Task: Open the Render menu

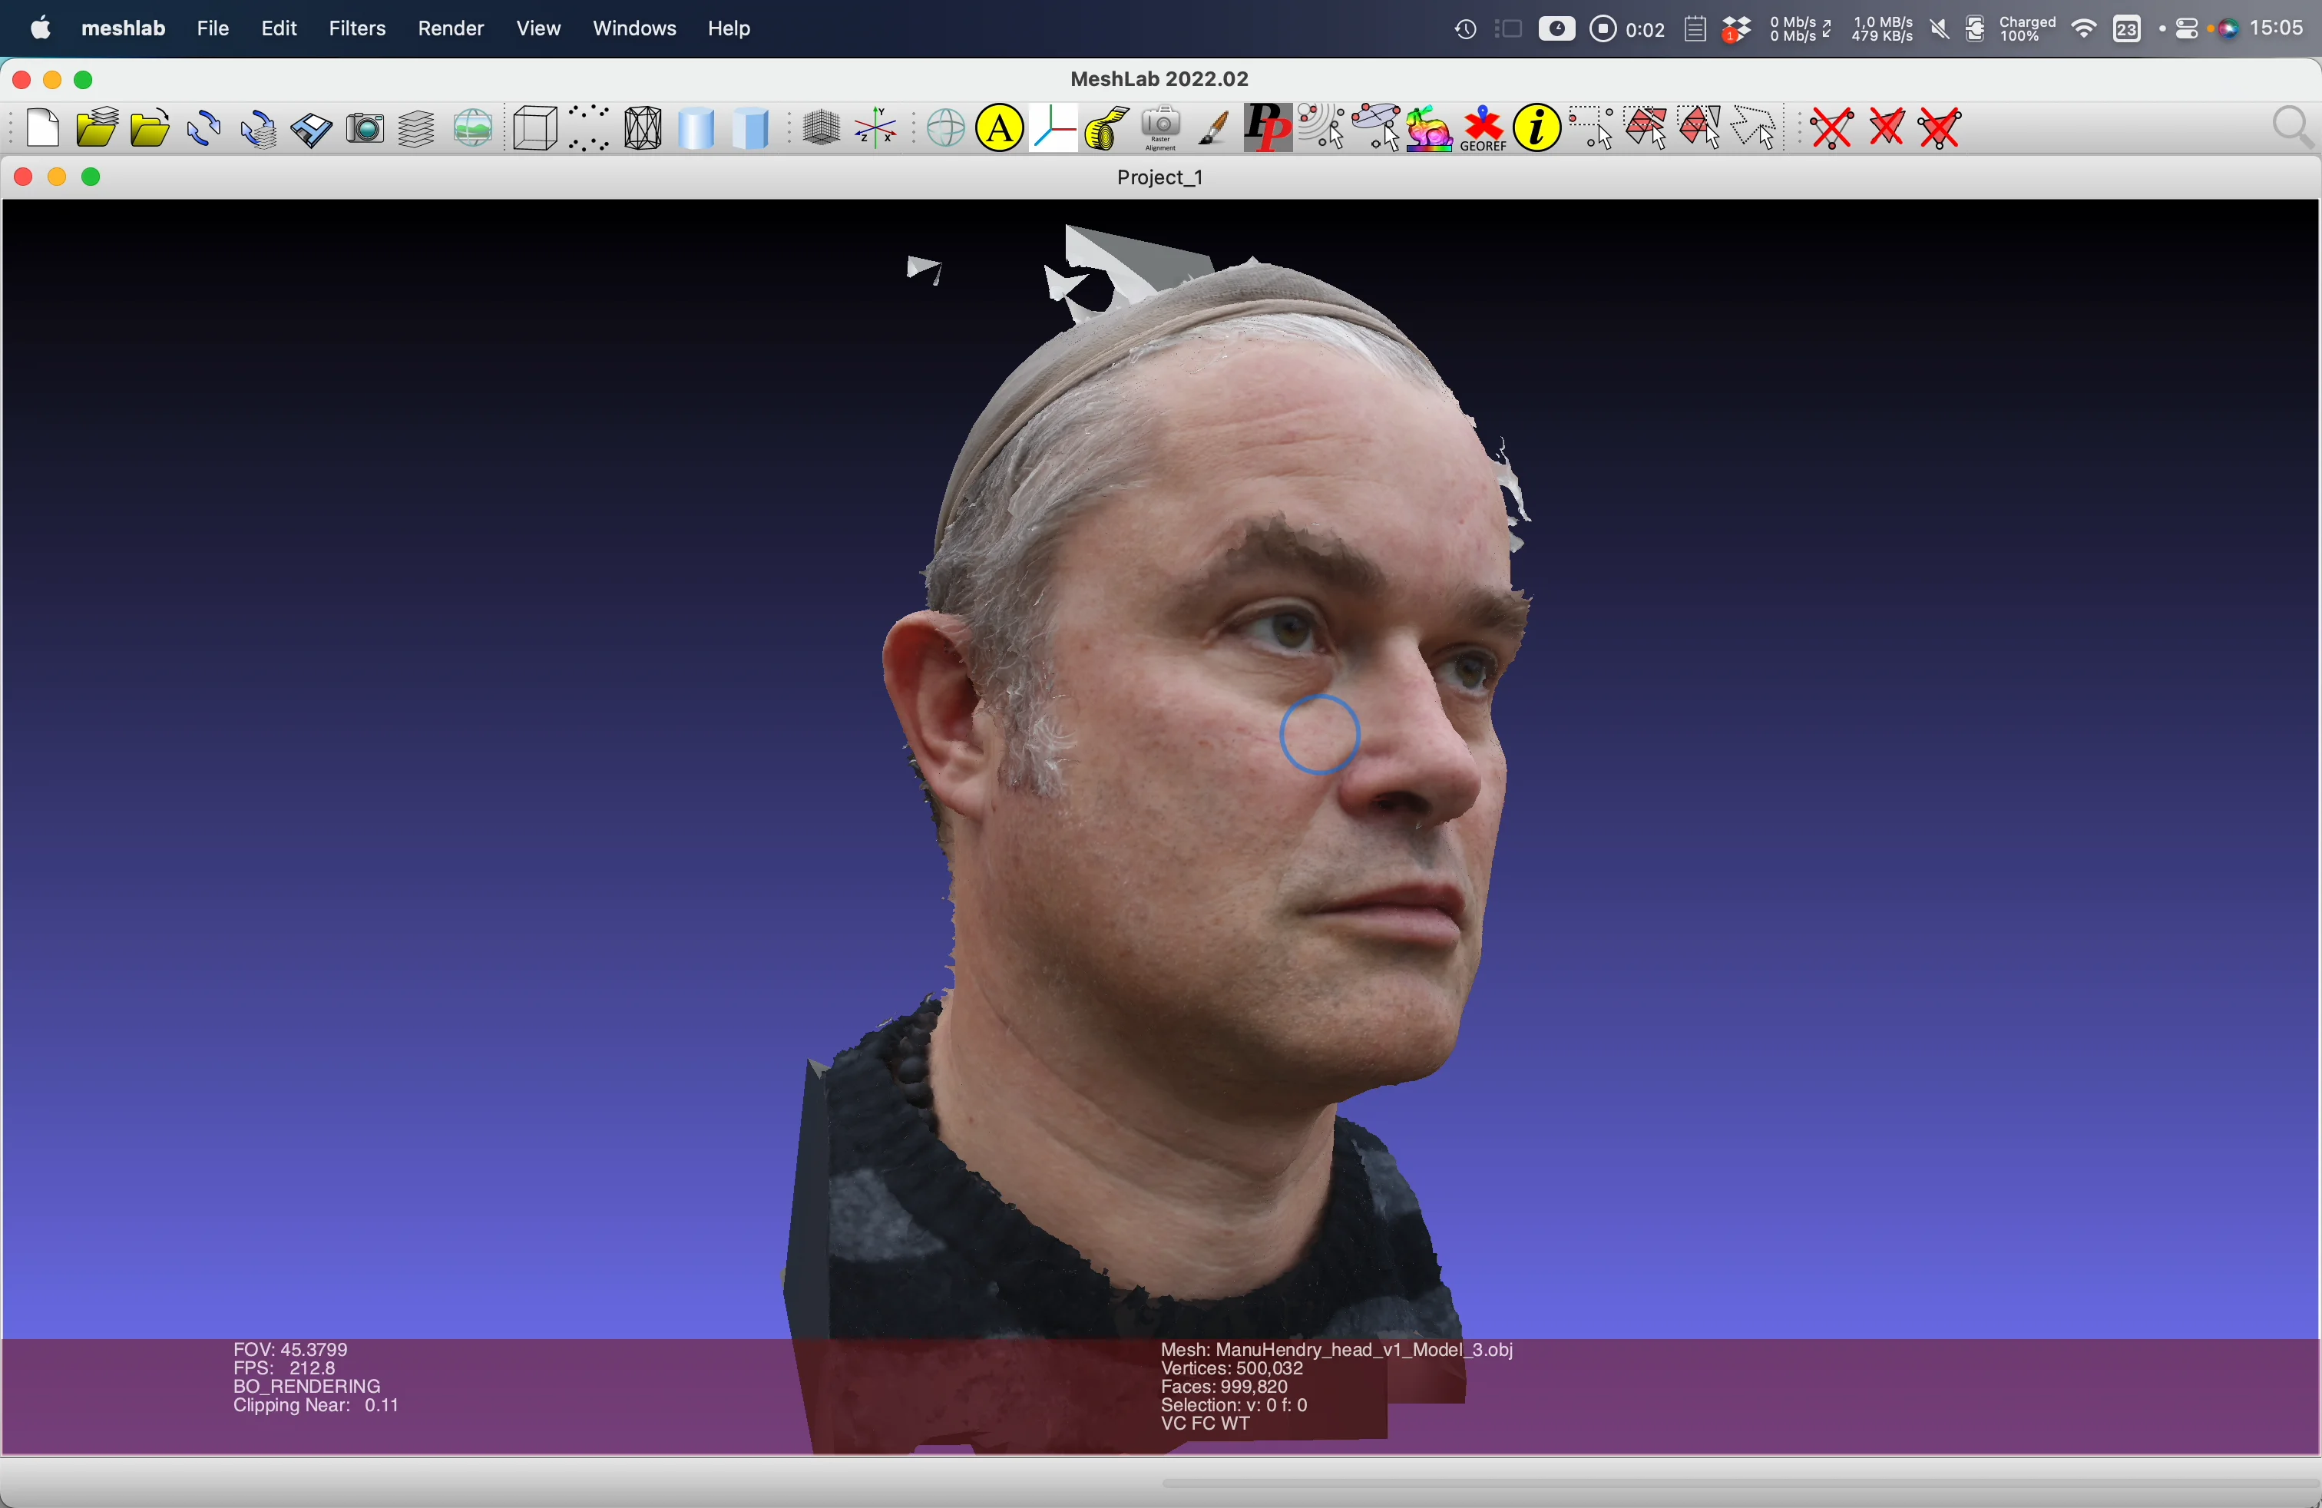Action: coord(451,28)
